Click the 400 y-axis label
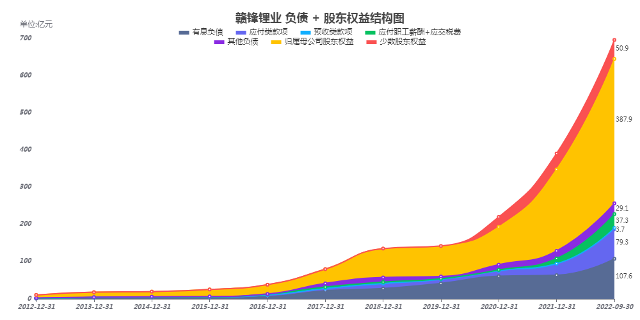The width and height of the screenshot is (640, 320). 26,149
